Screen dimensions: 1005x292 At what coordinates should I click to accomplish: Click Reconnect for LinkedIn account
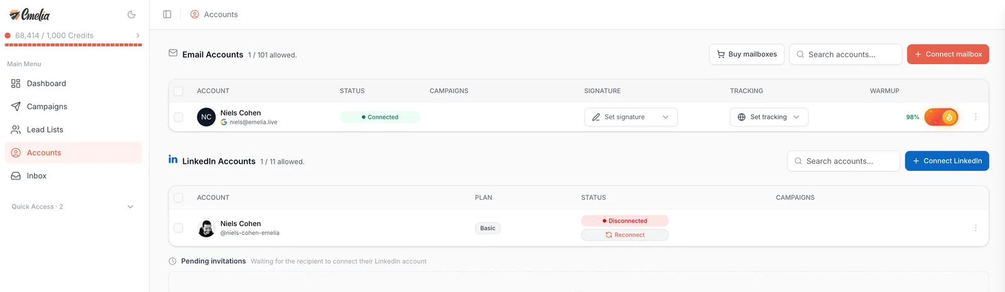625,235
